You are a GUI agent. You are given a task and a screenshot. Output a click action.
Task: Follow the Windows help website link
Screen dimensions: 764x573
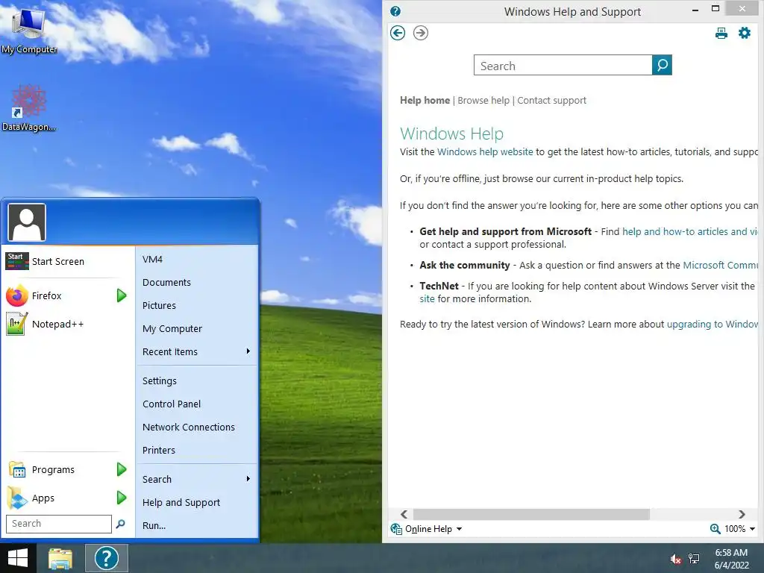click(x=485, y=152)
